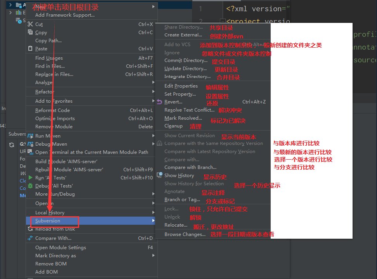The height and width of the screenshot is (279, 377).
Task: Select Edit Properties submenu item
Action: (181, 86)
